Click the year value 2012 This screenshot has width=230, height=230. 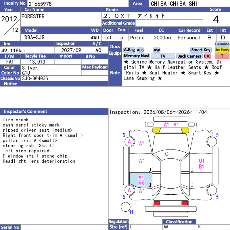(9, 19)
